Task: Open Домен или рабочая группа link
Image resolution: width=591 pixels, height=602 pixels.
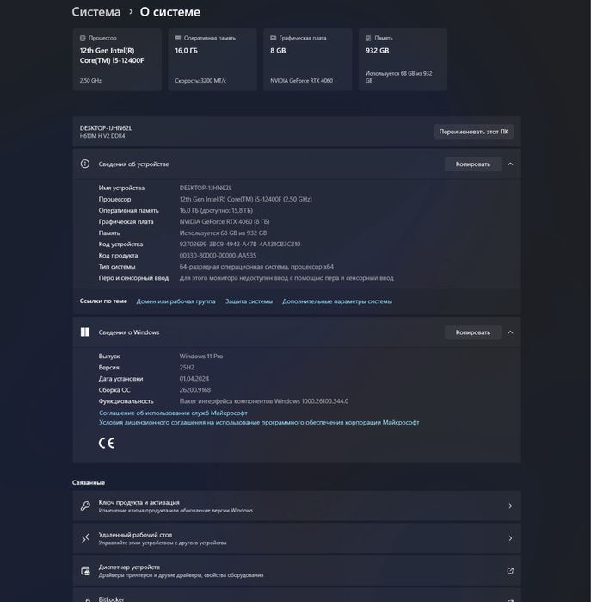Action: (175, 301)
